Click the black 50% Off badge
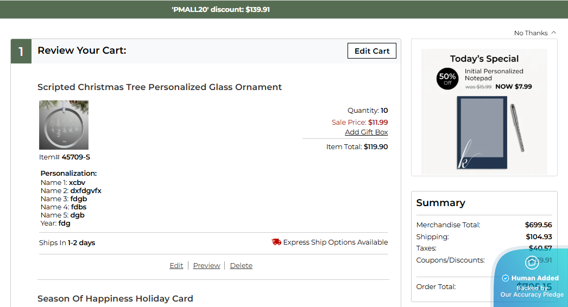The width and height of the screenshot is (568, 307). [447, 79]
